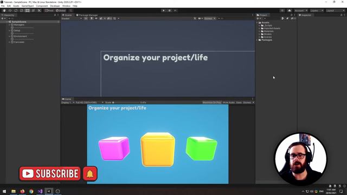Open the Edit menu
The width and height of the screenshot is (347, 195).
(x=9, y=6)
